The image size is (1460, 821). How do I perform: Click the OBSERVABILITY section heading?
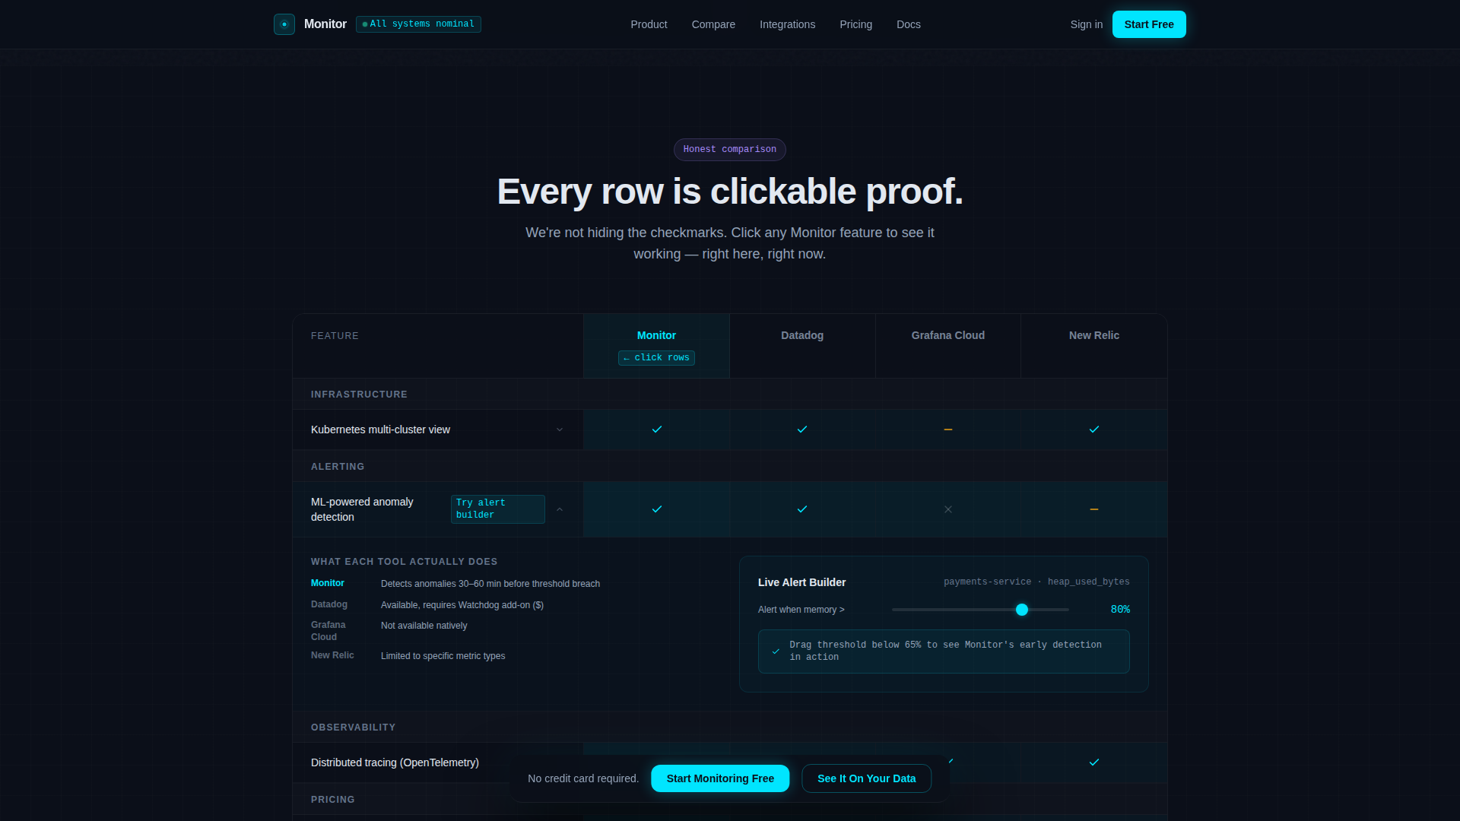(x=353, y=727)
